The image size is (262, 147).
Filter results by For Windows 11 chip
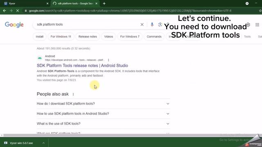[x=61, y=36]
